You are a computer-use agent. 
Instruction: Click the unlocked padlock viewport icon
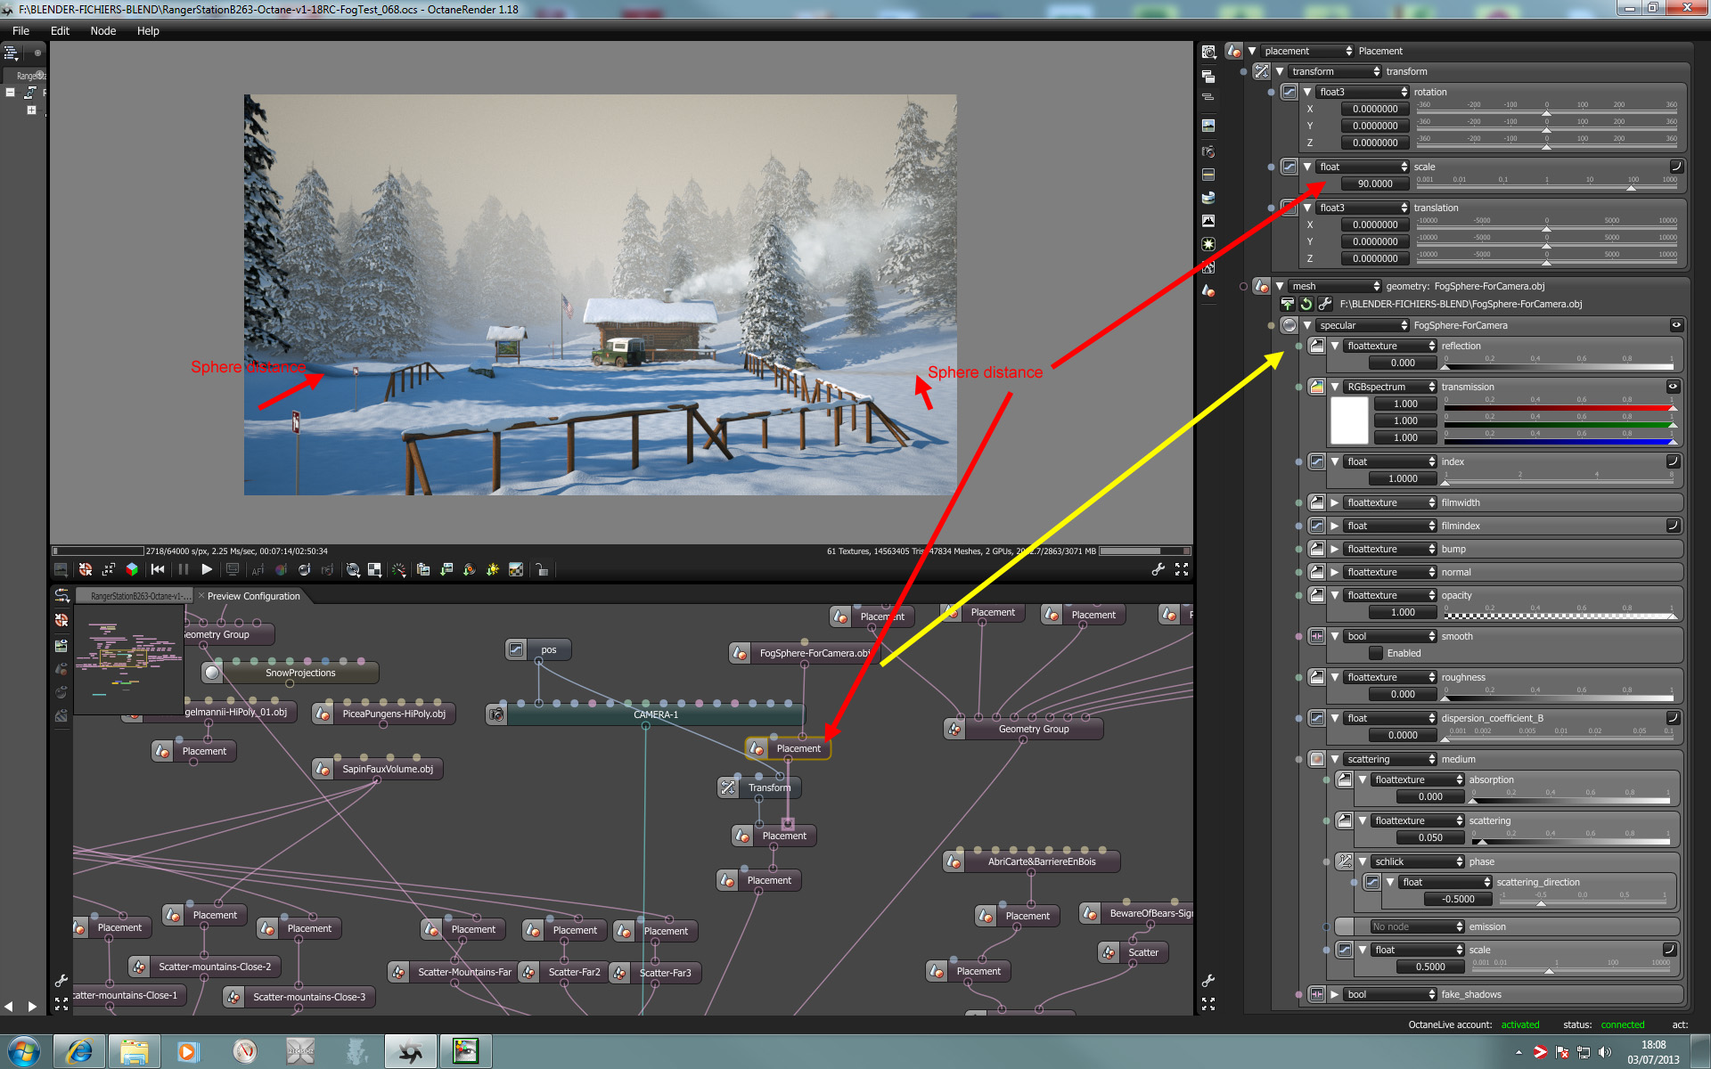coord(541,569)
